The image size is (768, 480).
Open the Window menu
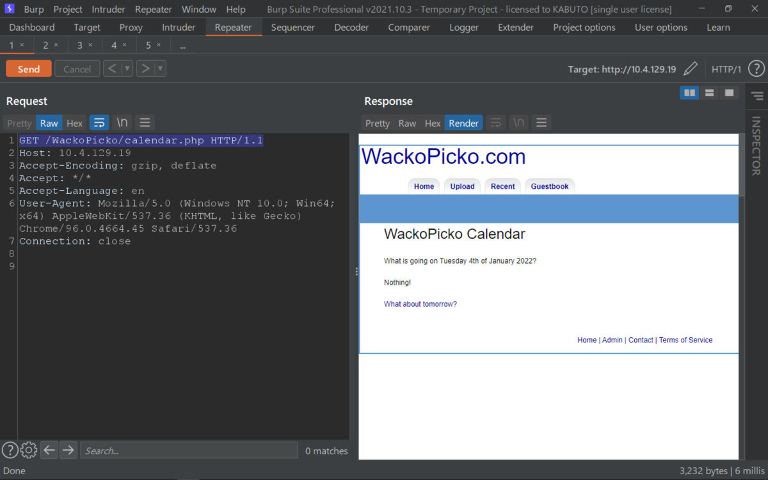tap(199, 10)
